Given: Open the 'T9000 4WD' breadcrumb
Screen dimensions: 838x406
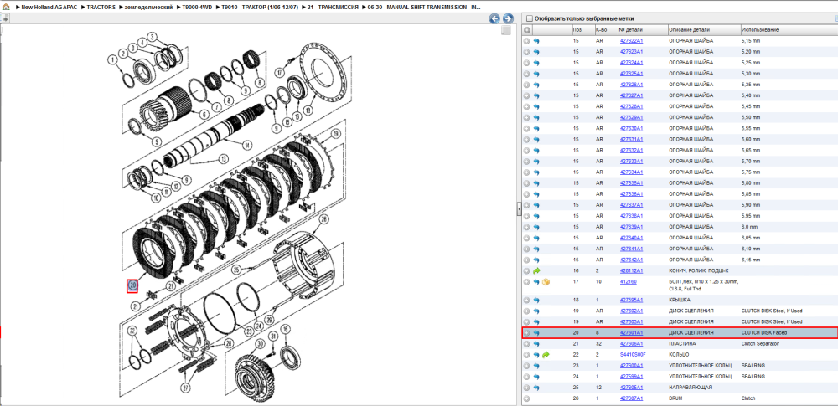Looking at the screenshot, I should 197,8.
